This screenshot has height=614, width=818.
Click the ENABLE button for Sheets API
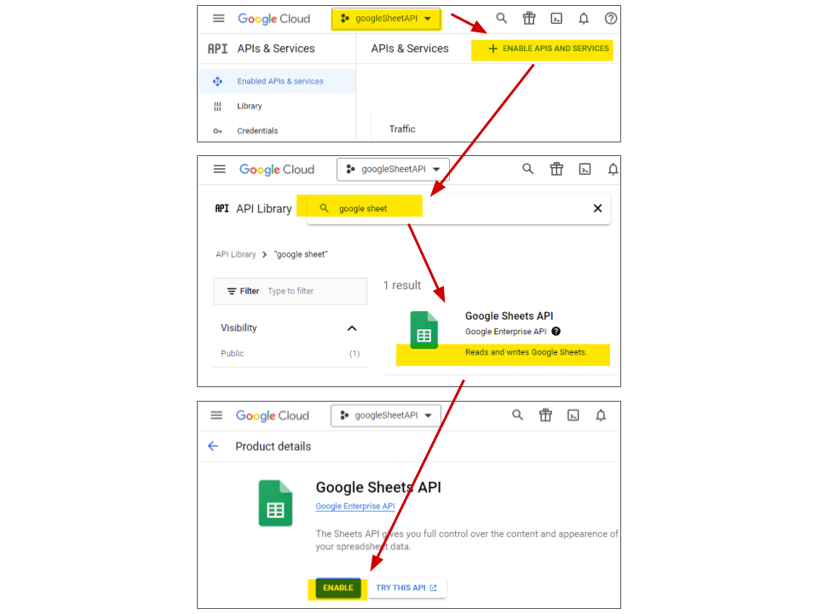(x=338, y=588)
